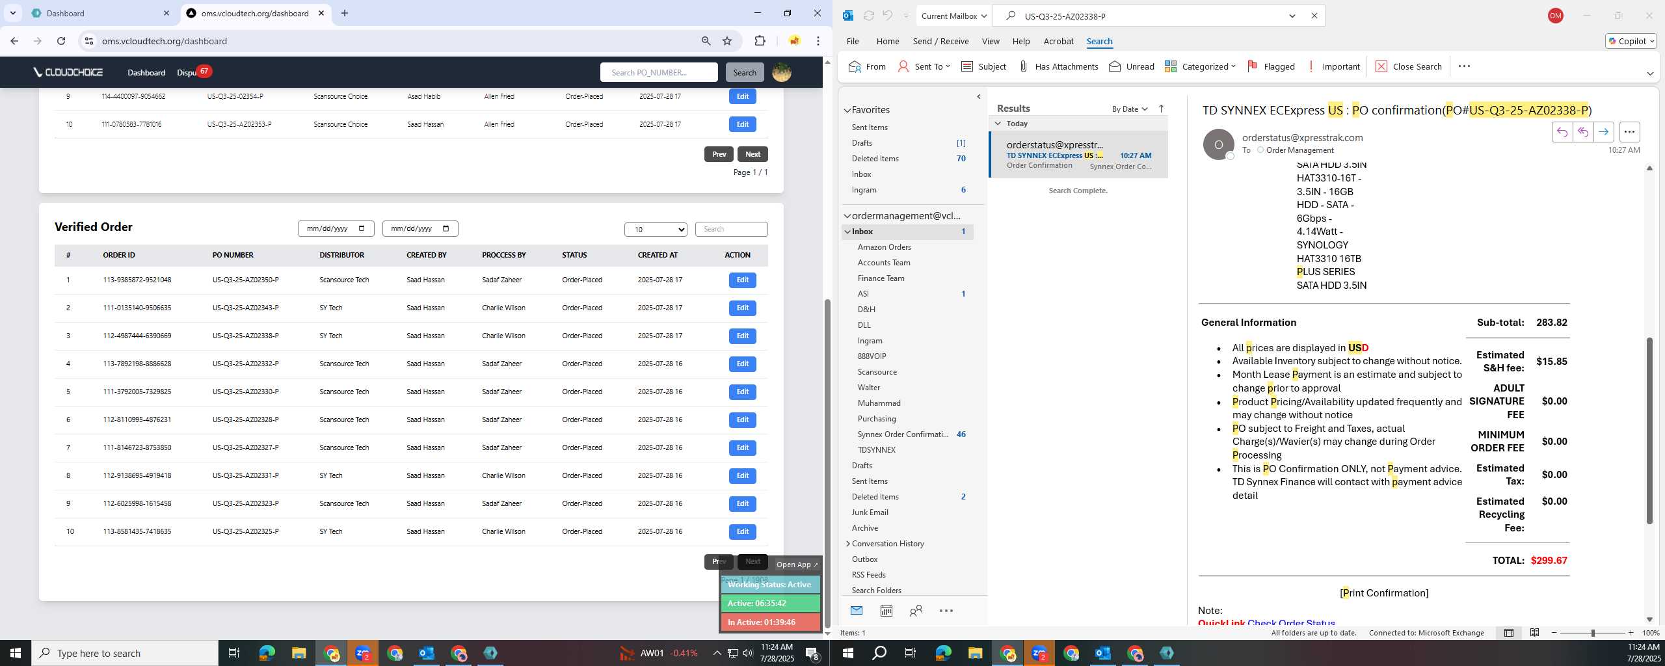Screen dimensions: 1665x666
Task: Click the Search button beside PO_NUMBER field
Action: 745,72
